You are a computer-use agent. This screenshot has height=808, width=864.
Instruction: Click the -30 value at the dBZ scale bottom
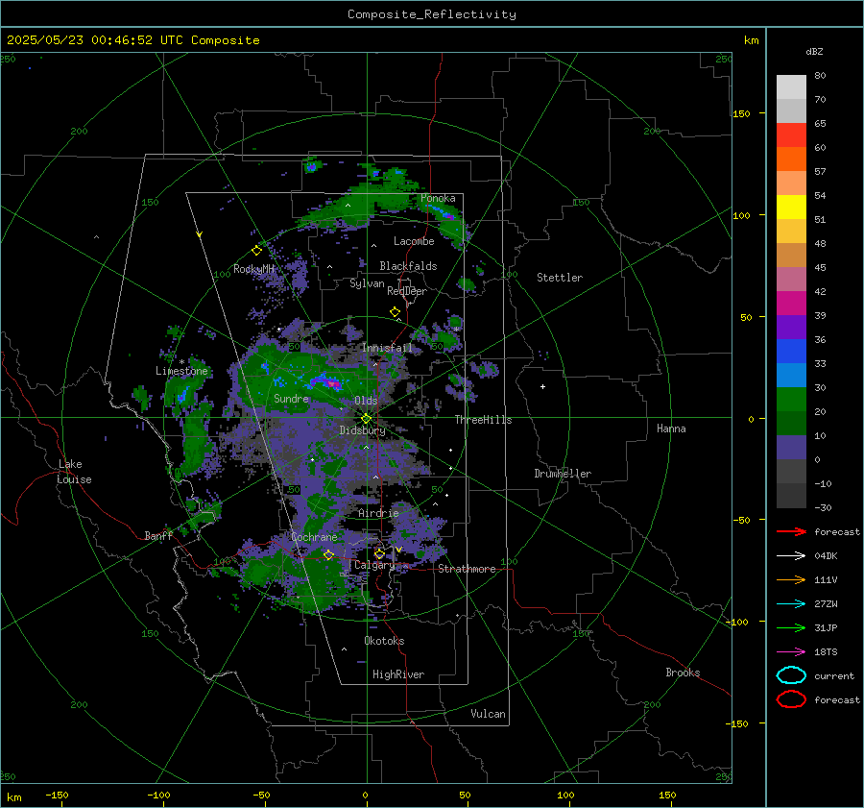[x=823, y=507]
